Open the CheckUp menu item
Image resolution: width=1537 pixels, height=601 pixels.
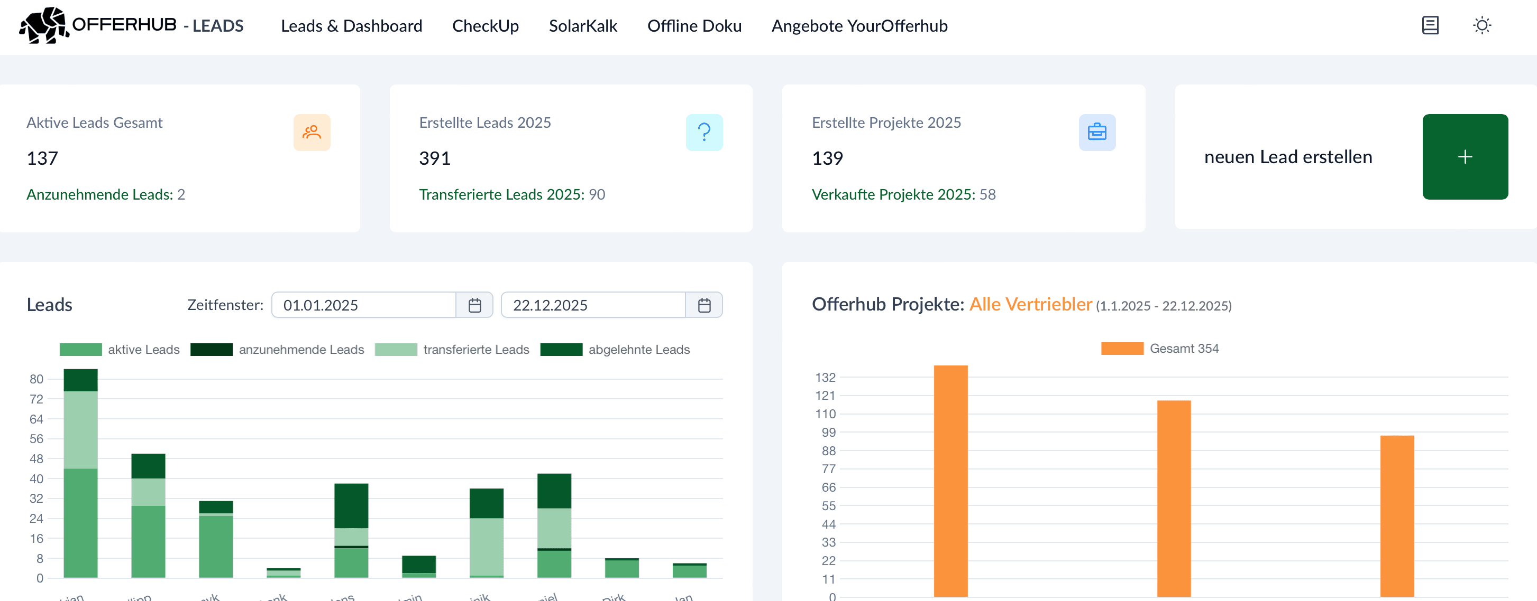pyautogui.click(x=485, y=26)
